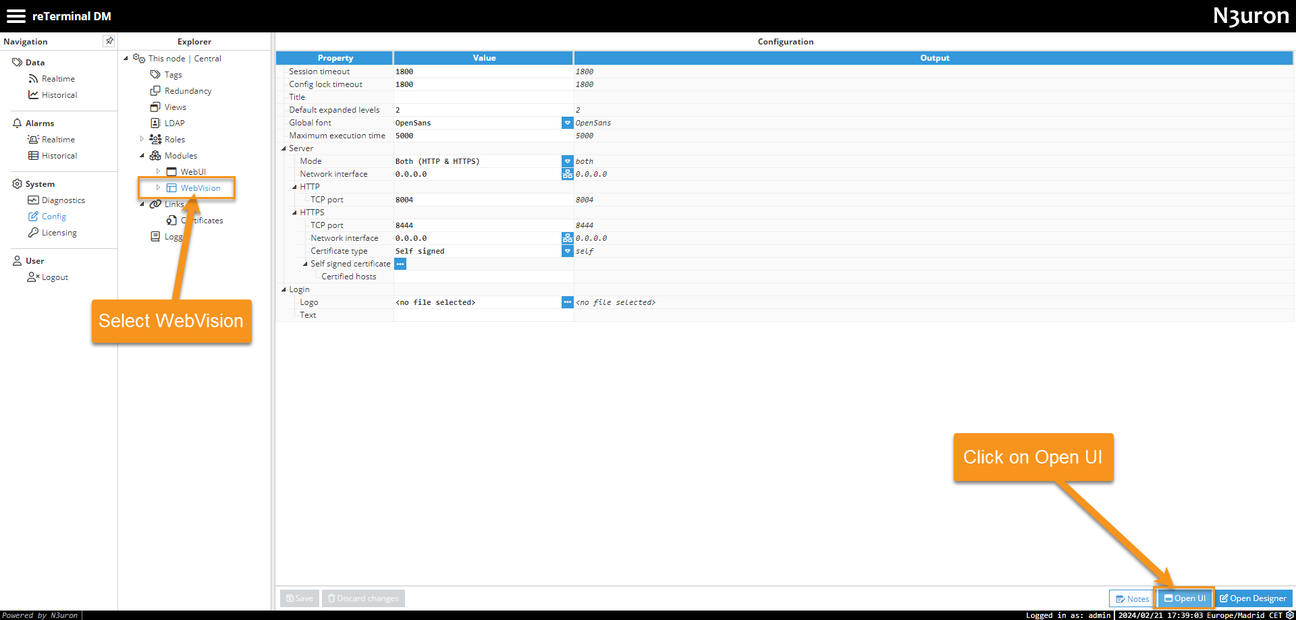The image size is (1296, 620).
Task: Click the Tags icon in Explorer
Action: (x=155, y=75)
